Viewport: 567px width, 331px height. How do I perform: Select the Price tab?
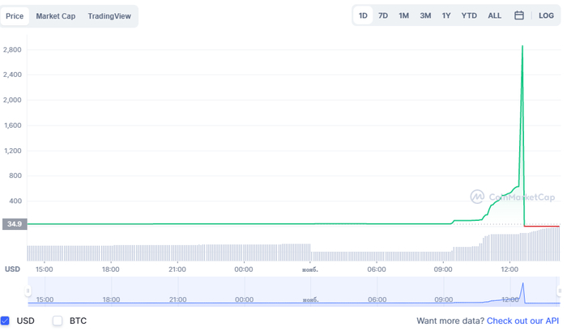(x=15, y=16)
